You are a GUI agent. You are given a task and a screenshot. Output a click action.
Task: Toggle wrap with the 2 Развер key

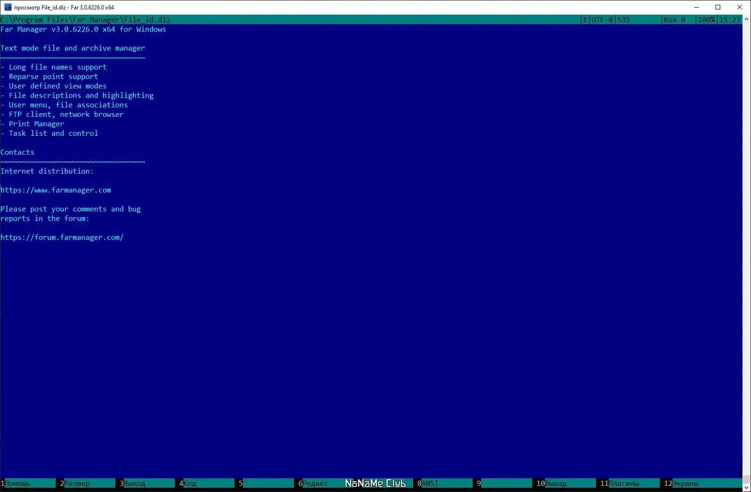tap(87, 483)
